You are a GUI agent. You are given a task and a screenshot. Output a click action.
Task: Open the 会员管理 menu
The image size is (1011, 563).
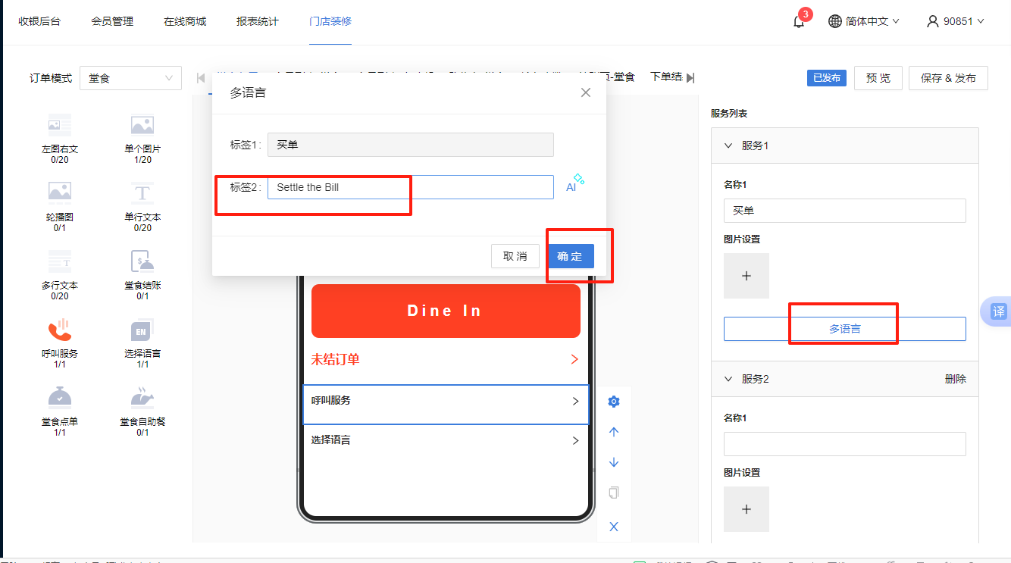point(112,21)
